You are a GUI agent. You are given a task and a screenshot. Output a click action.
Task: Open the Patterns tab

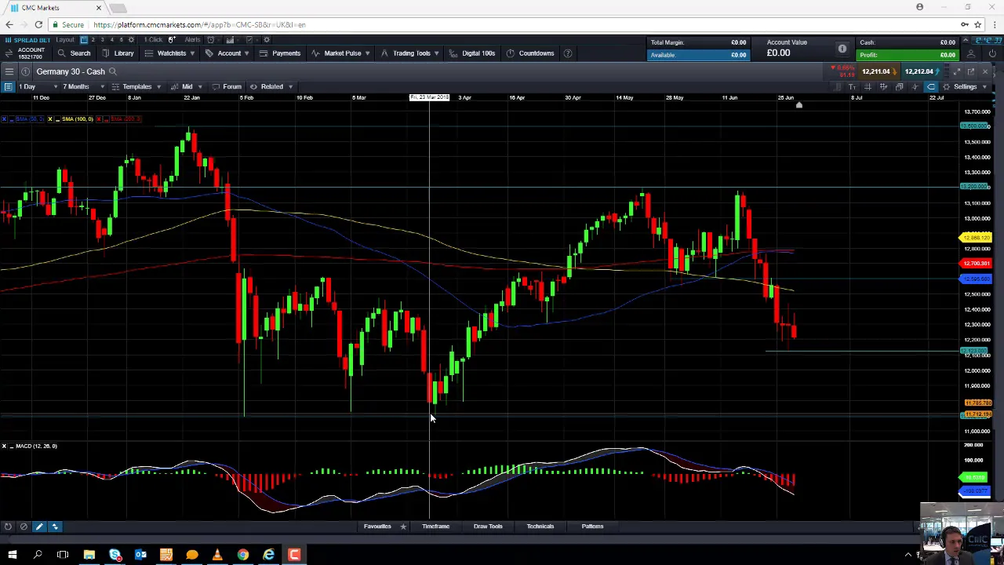tap(592, 527)
